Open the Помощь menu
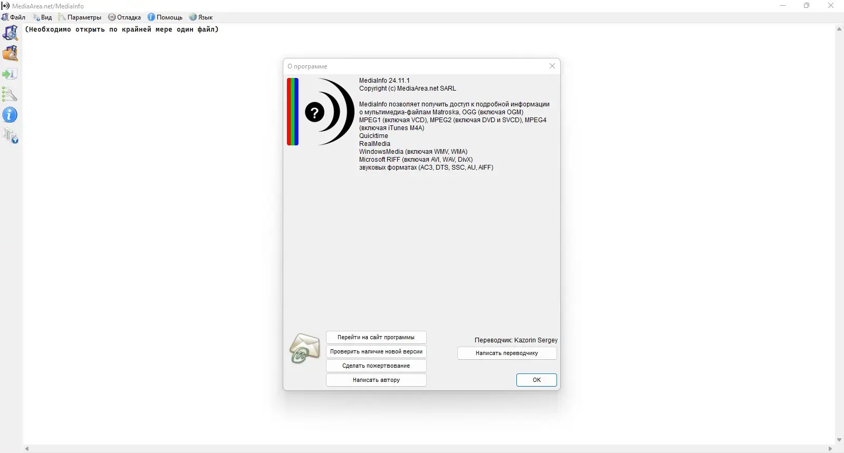This screenshot has width=844, height=453. (x=165, y=17)
